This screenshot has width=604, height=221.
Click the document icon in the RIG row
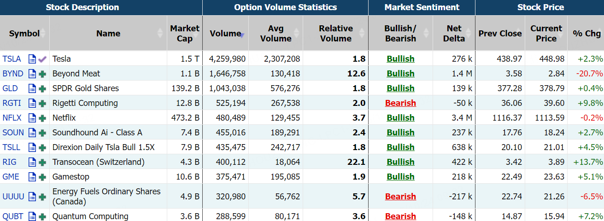pos(32,162)
